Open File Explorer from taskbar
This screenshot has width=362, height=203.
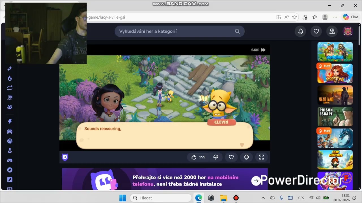(223, 198)
